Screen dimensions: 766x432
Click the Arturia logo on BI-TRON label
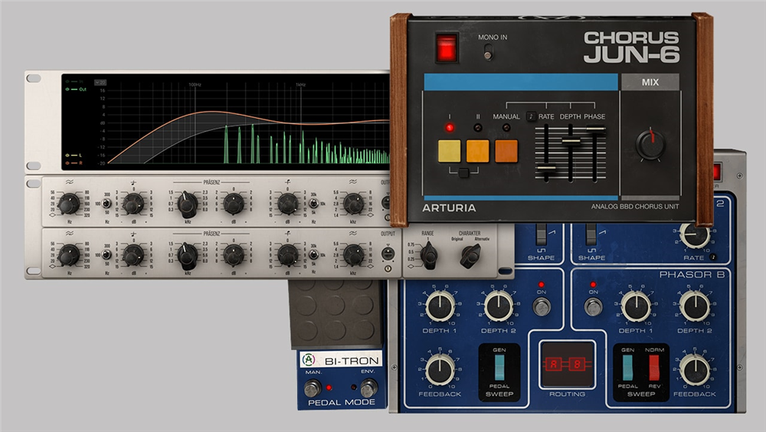tap(308, 360)
